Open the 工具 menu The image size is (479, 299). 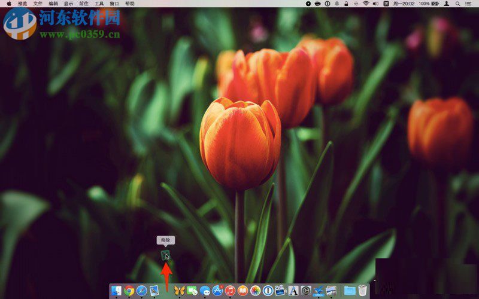tap(99, 4)
